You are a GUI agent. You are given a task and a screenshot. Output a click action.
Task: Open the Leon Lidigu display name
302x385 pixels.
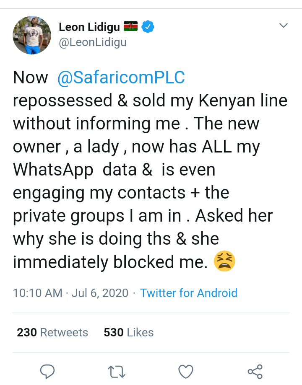[89, 27]
